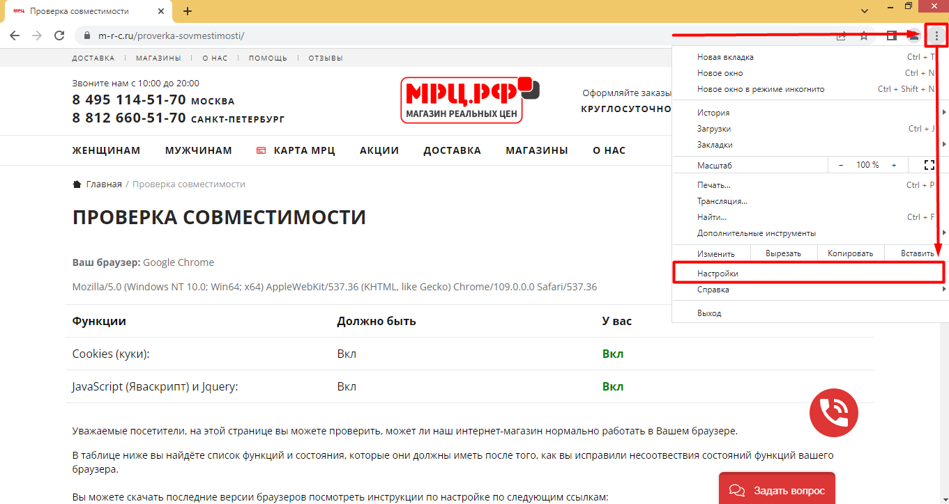Open МУЖЧИНАМ in main navigation
The height and width of the screenshot is (504, 949).
(x=199, y=150)
